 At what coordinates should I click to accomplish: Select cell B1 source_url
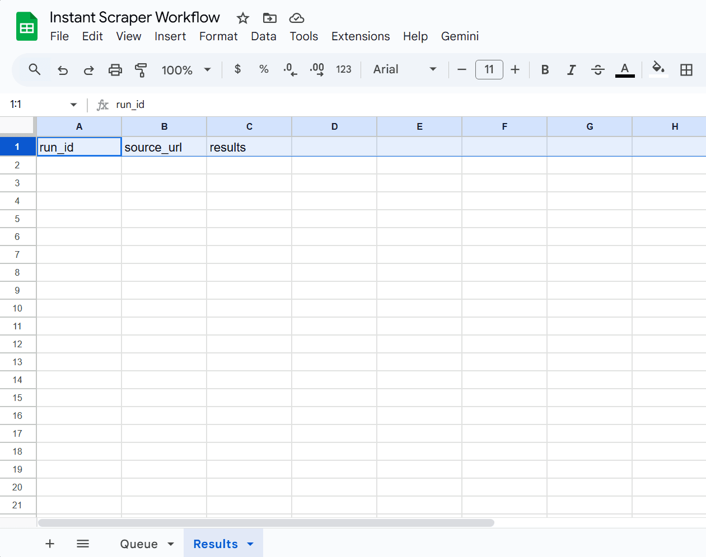(x=164, y=147)
